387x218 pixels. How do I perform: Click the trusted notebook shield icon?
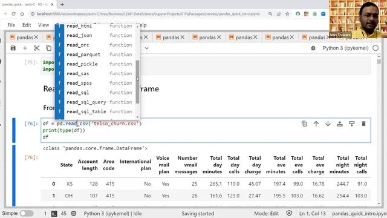(289, 213)
